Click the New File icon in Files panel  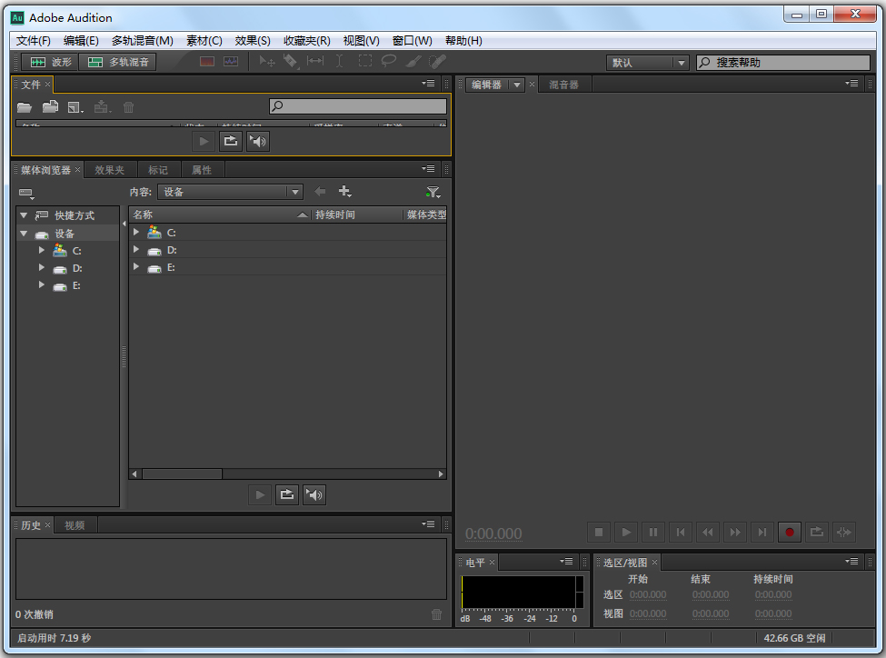75,107
